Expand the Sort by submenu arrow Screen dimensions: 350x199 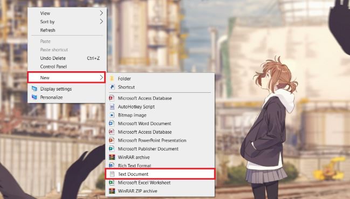click(x=101, y=22)
